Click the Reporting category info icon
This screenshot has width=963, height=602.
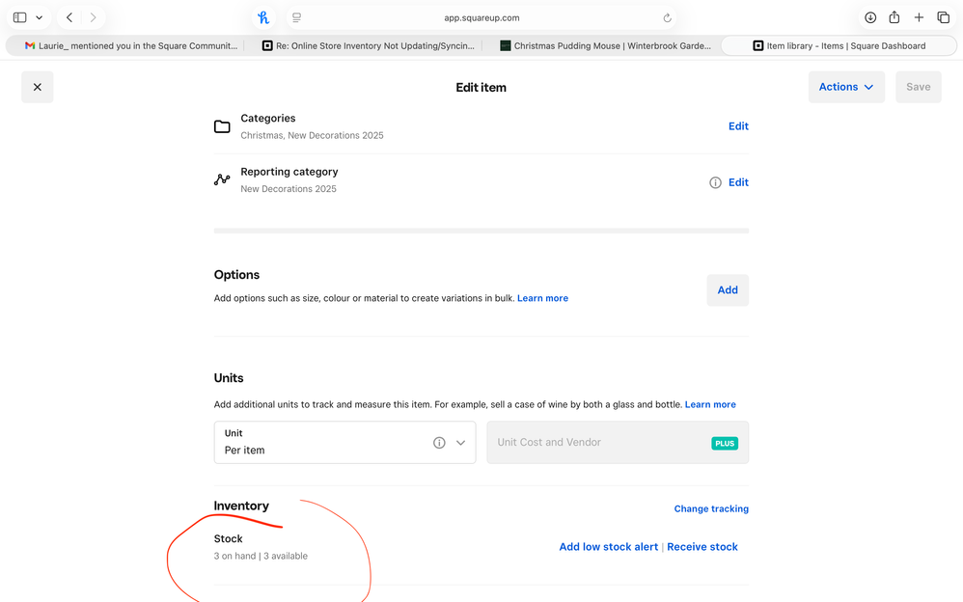point(715,182)
